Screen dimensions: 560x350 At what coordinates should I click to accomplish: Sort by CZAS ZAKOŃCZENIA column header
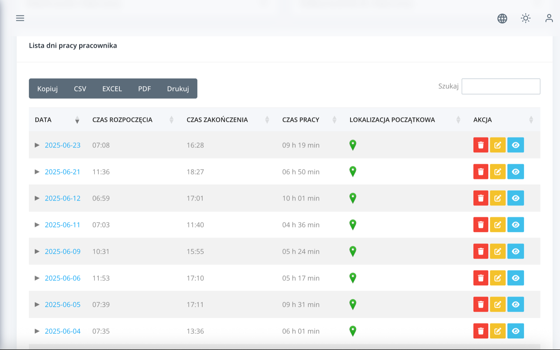point(229,120)
